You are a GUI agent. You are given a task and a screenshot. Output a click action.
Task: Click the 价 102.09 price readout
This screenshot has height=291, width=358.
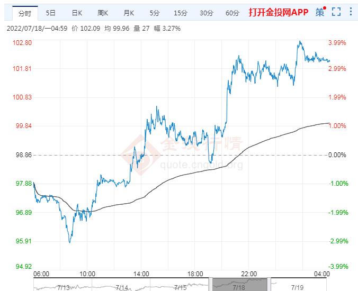[86, 28]
